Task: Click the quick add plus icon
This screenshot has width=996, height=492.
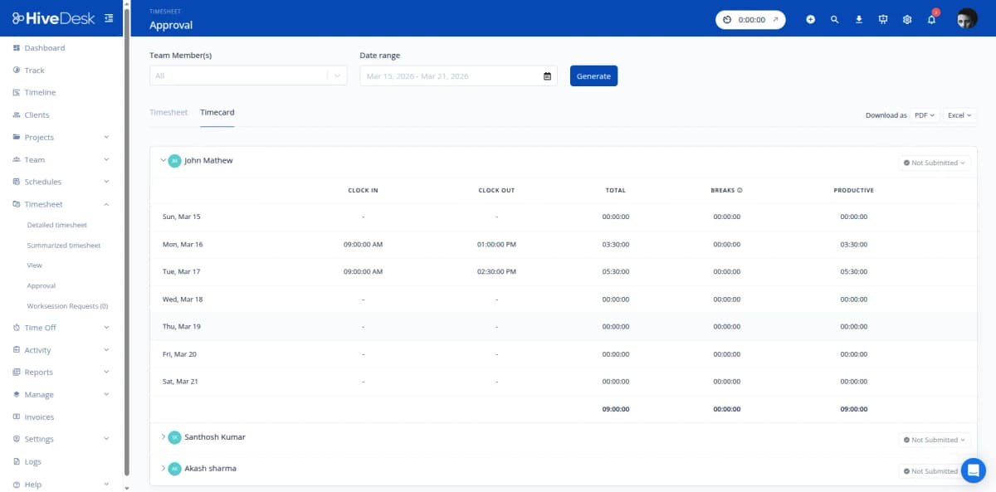Action: point(810,18)
